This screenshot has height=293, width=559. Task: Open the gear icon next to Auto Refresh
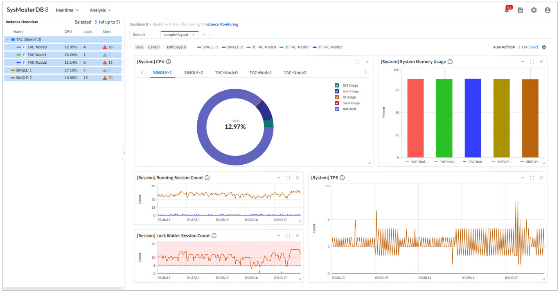[x=544, y=47]
